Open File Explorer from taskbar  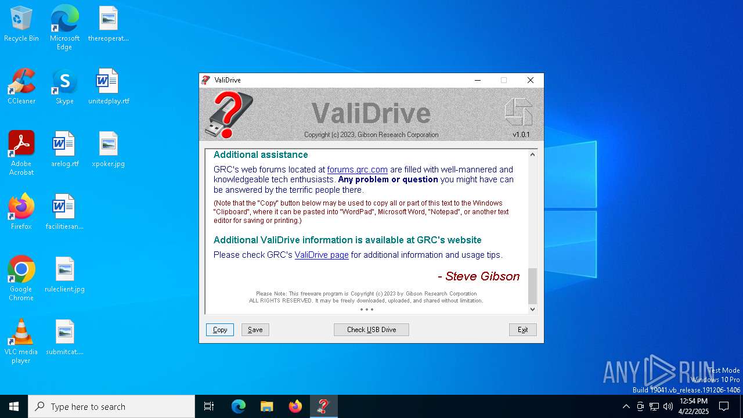[267, 406]
